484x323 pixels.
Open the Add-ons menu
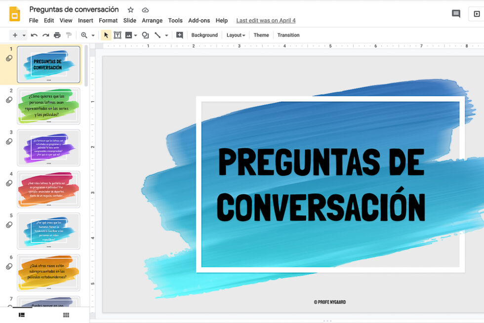199,20
